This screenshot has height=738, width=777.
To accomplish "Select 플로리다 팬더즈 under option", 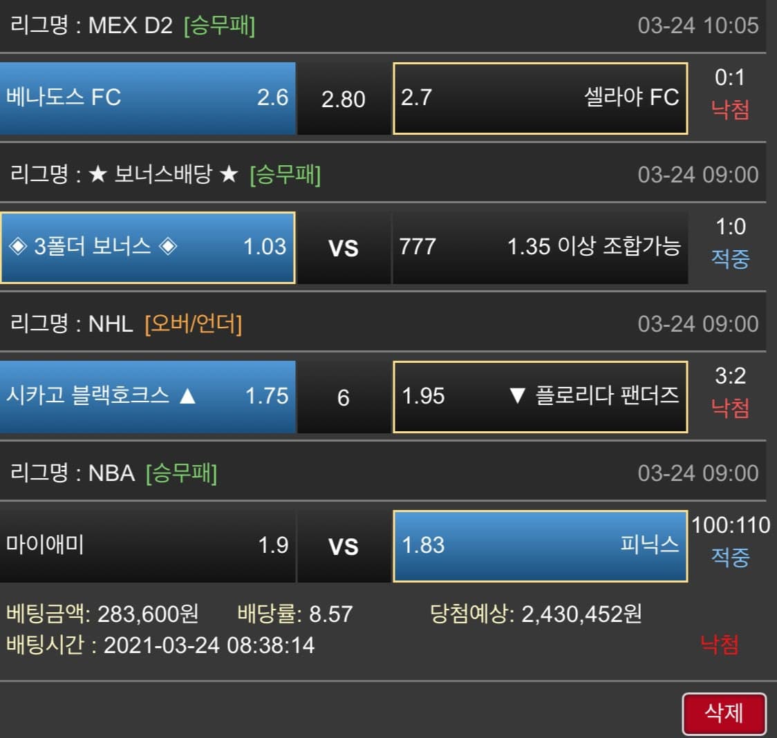I will [x=540, y=396].
